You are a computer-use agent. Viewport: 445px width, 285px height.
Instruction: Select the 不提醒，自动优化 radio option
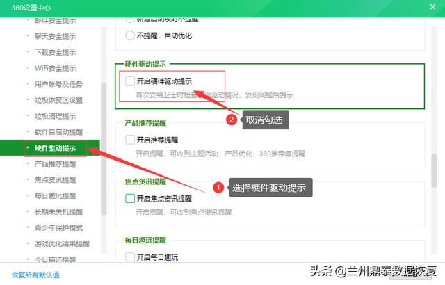coord(130,35)
